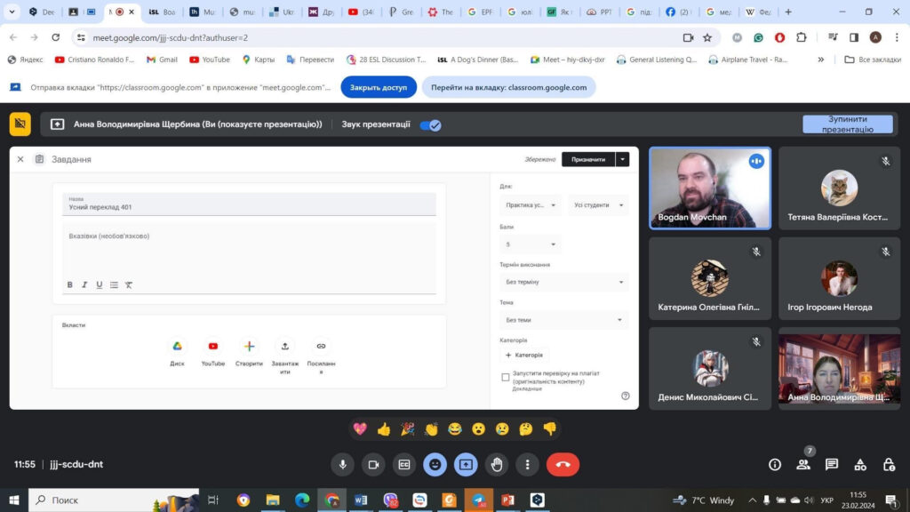Add a link attachment (Посилання)

[321, 352]
